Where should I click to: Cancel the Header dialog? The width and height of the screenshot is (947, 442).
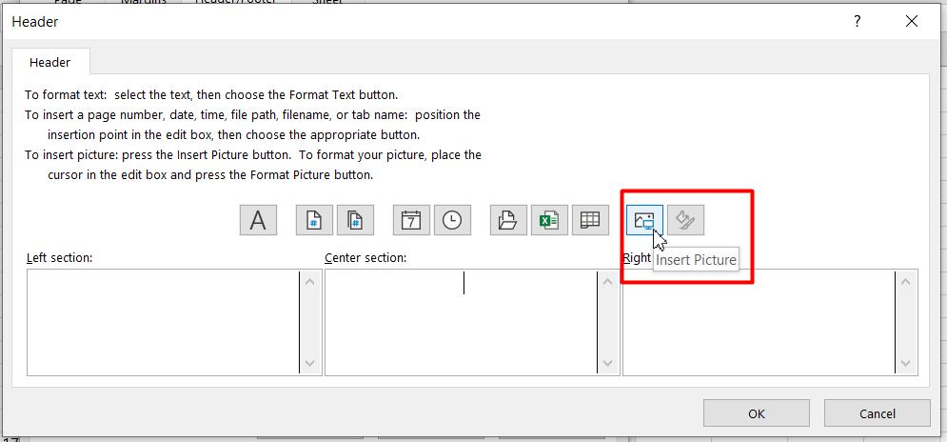[x=877, y=413]
